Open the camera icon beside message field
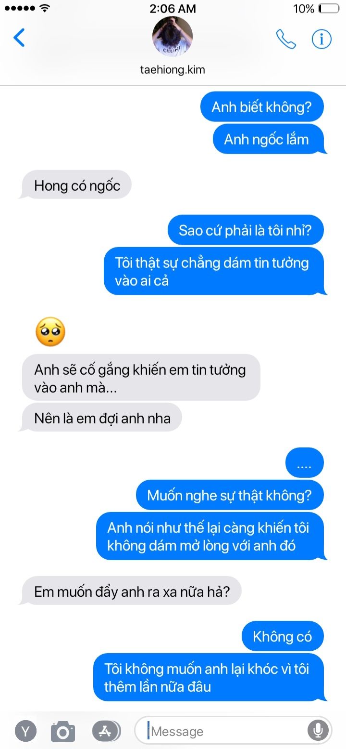The width and height of the screenshot is (346, 749). (63, 732)
